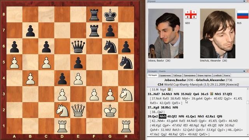Click the empty e8 square

coord(78,14)
